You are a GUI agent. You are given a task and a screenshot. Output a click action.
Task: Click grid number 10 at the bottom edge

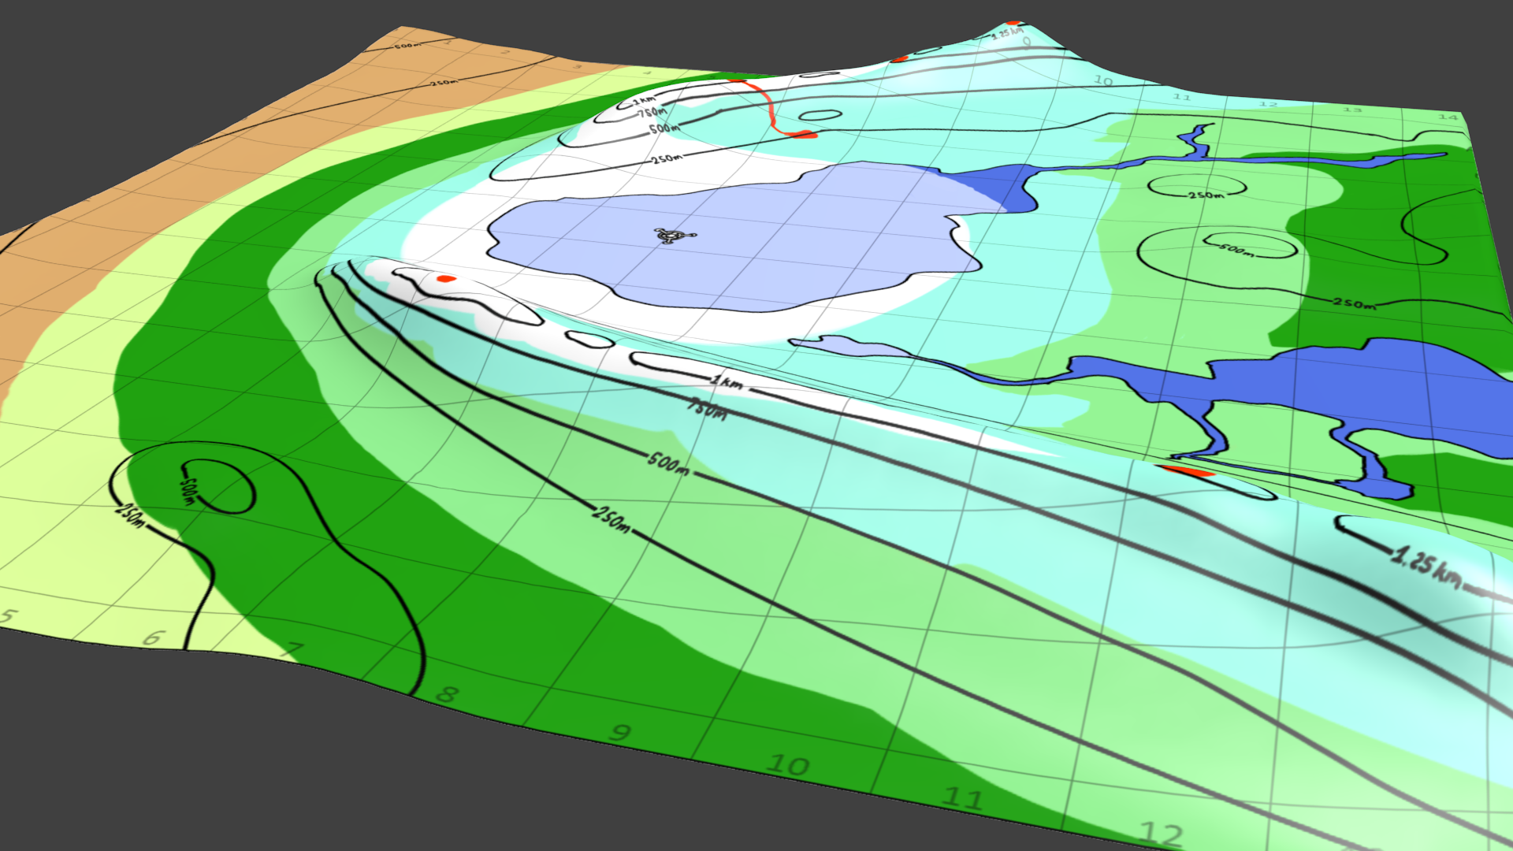coord(788,765)
